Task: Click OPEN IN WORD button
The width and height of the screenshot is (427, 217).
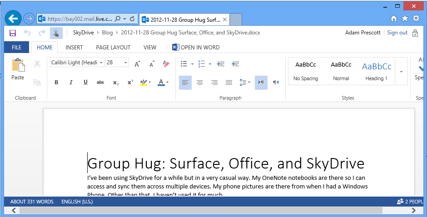Action: pyautogui.click(x=196, y=47)
